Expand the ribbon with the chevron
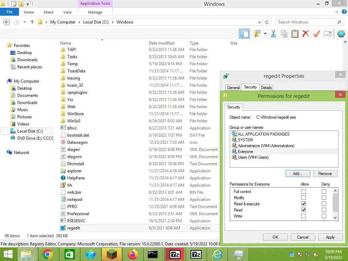The image size is (348, 261). pos(337,12)
